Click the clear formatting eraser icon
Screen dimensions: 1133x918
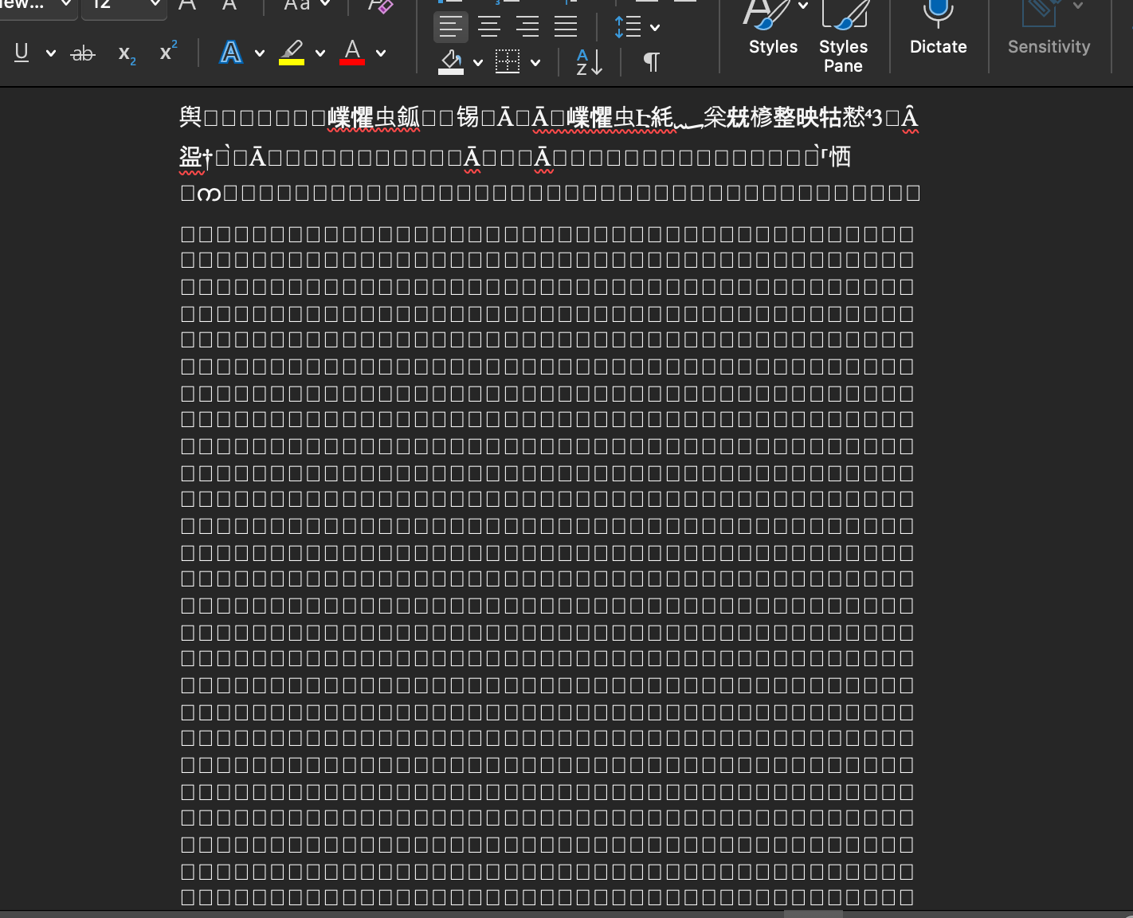click(x=380, y=5)
